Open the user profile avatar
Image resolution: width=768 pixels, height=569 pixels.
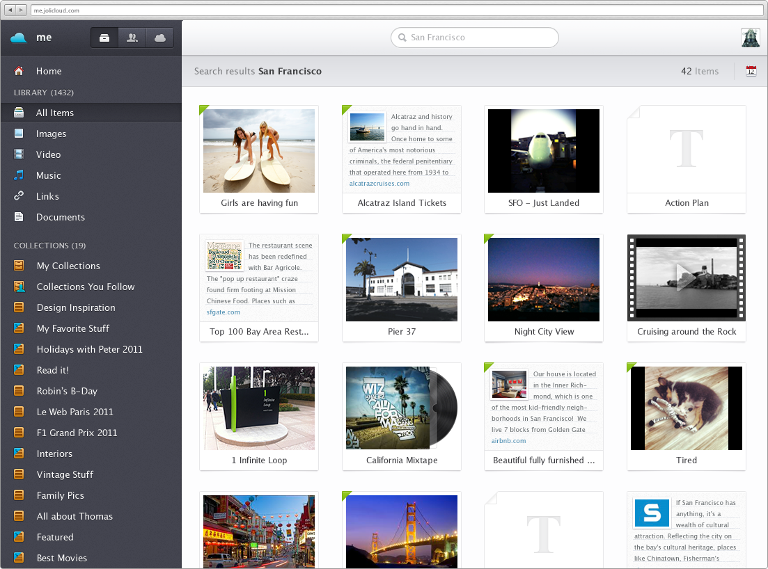pos(750,38)
